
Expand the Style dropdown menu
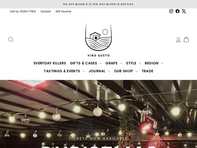133,63
